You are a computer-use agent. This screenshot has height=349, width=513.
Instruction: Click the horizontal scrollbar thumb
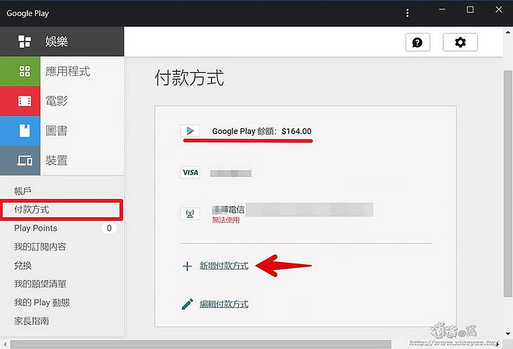[x=201, y=344]
